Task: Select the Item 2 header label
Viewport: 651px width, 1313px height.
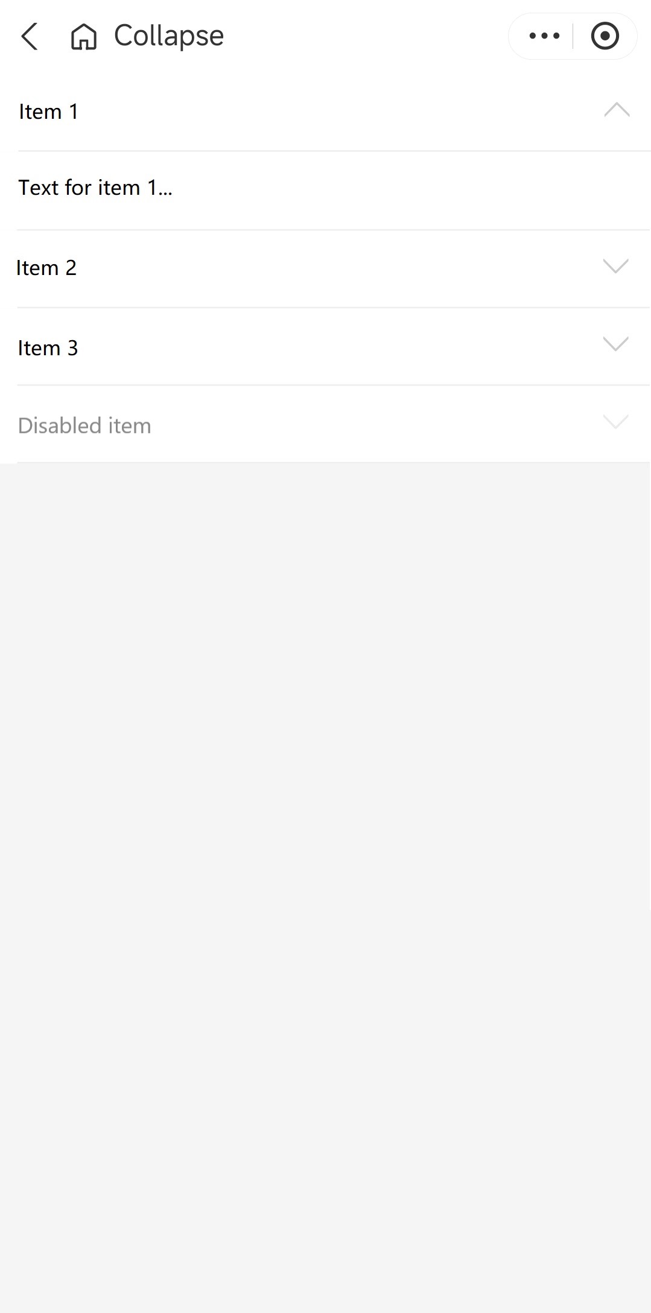Action: coord(46,268)
